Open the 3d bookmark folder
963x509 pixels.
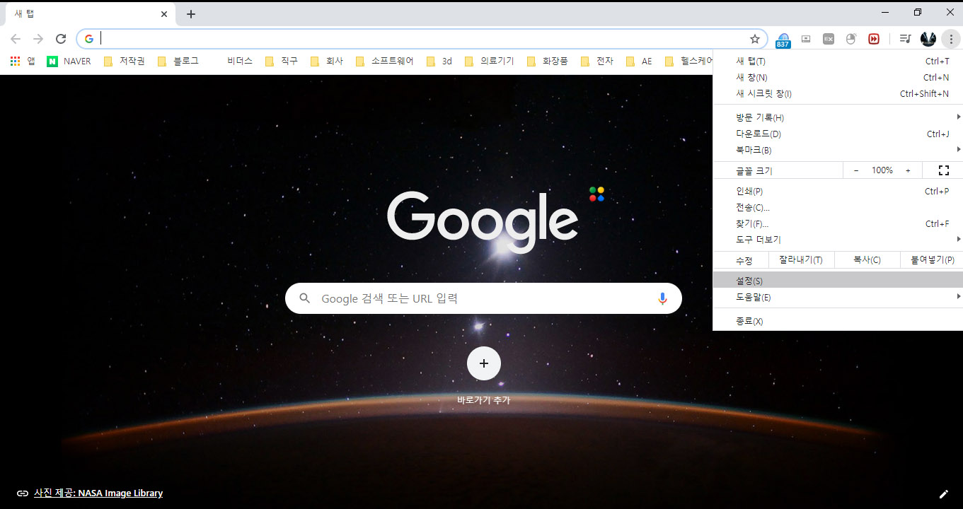click(x=439, y=62)
